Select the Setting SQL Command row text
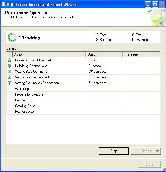 point(31,72)
